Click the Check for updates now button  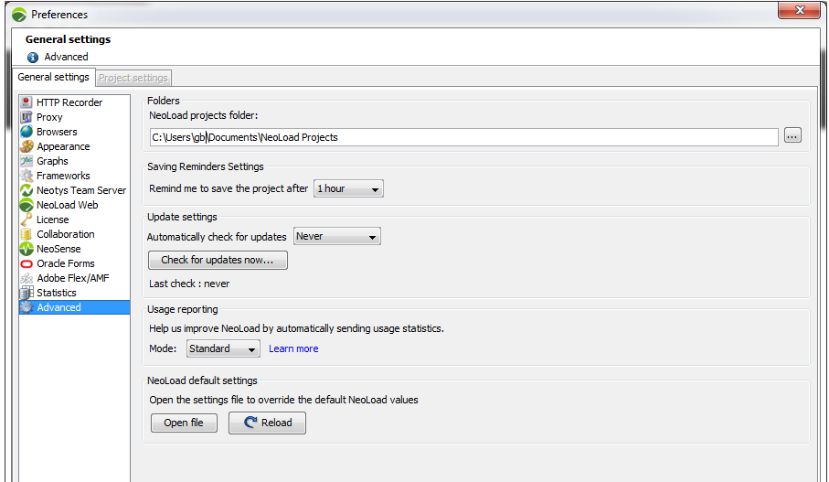point(218,261)
